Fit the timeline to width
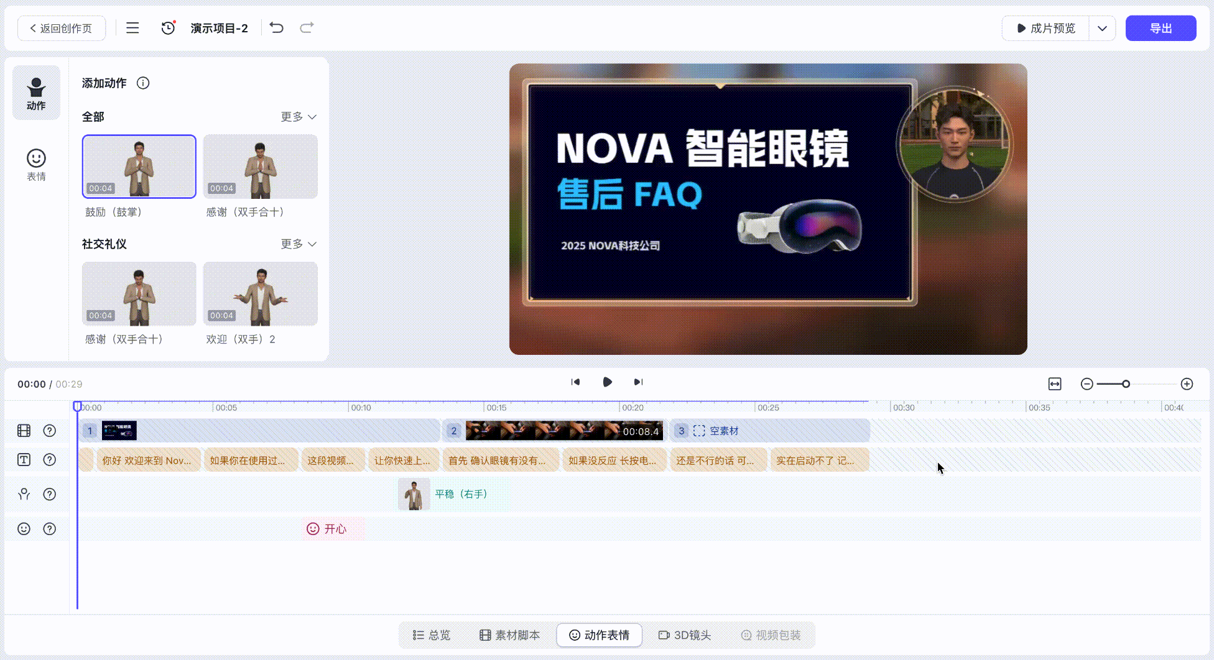Viewport: 1214px width, 660px height. coord(1055,384)
